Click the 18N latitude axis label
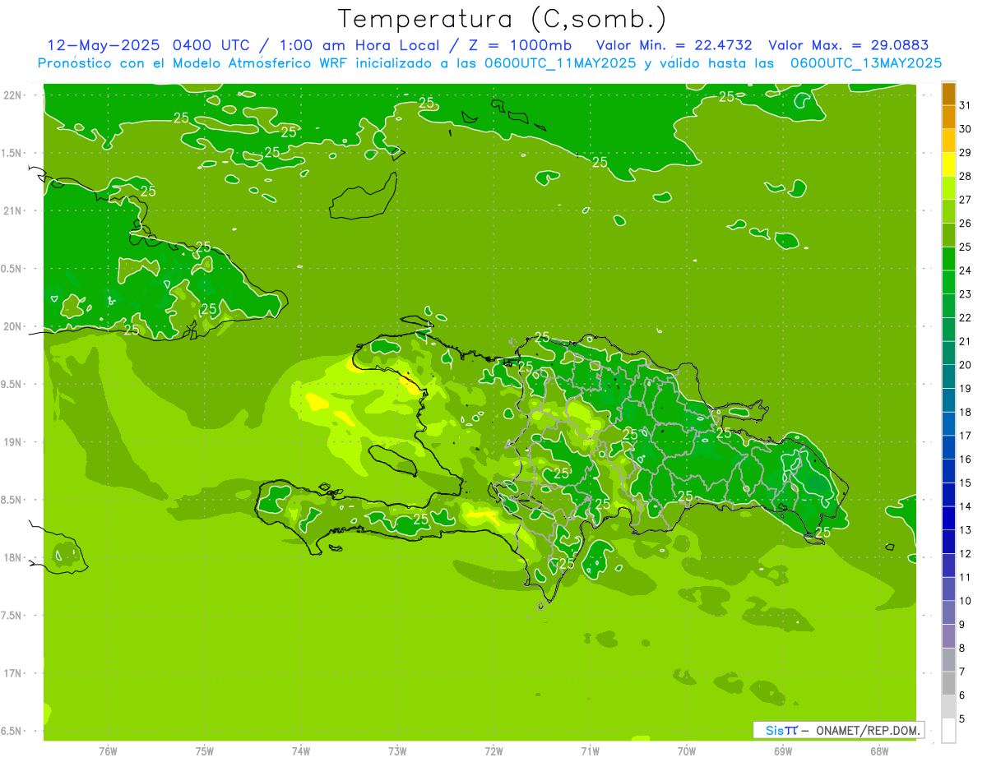 coord(14,557)
